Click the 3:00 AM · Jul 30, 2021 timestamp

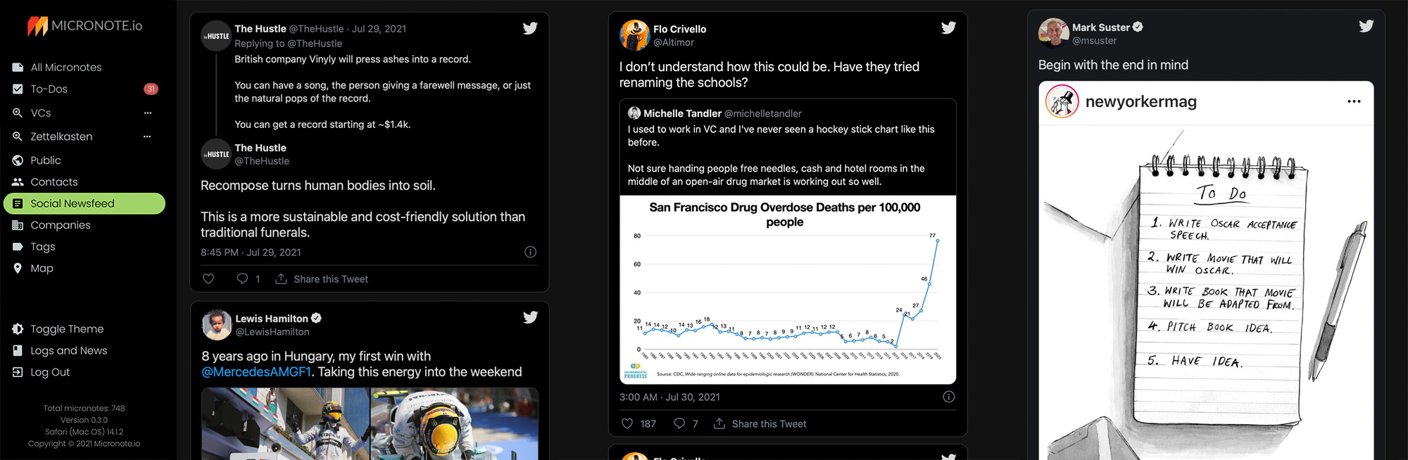pos(670,397)
